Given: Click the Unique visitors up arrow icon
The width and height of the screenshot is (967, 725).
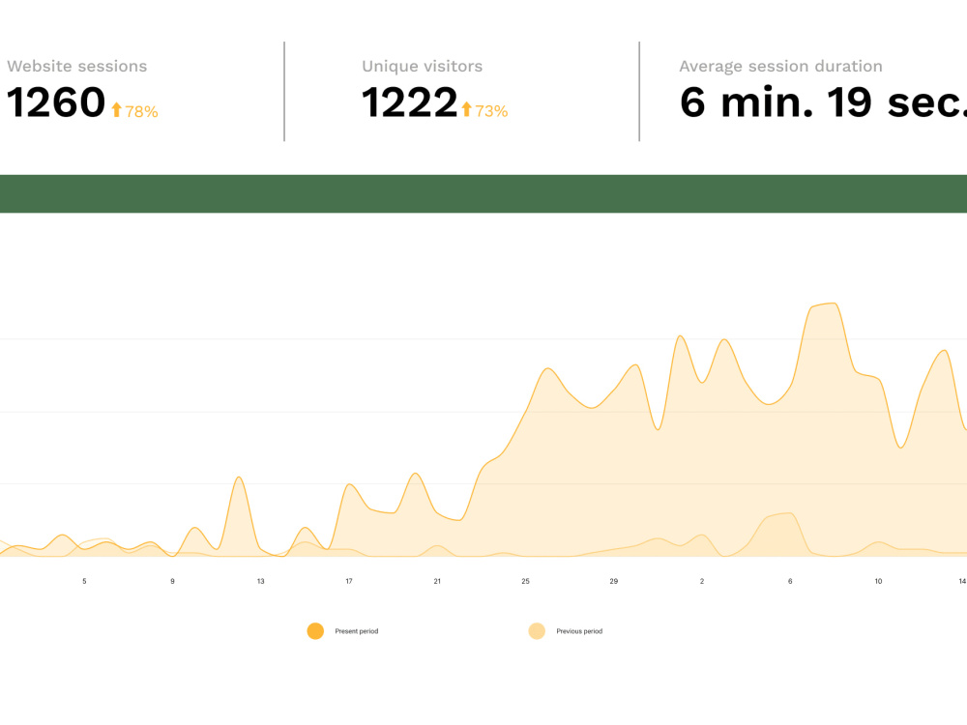Looking at the screenshot, I should 466,109.
